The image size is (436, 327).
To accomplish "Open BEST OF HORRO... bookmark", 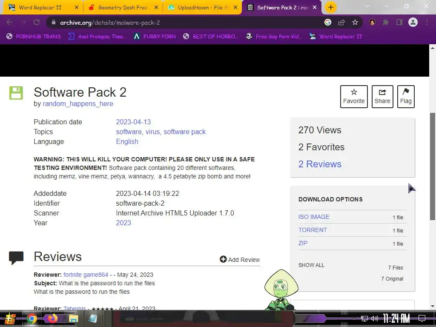I will tap(211, 37).
